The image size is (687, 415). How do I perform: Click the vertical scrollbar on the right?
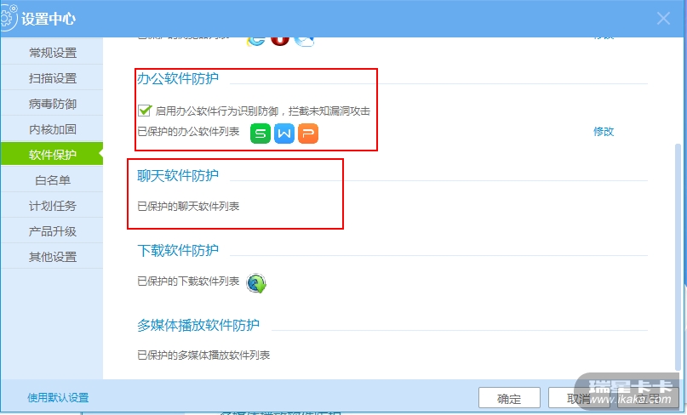(x=678, y=256)
